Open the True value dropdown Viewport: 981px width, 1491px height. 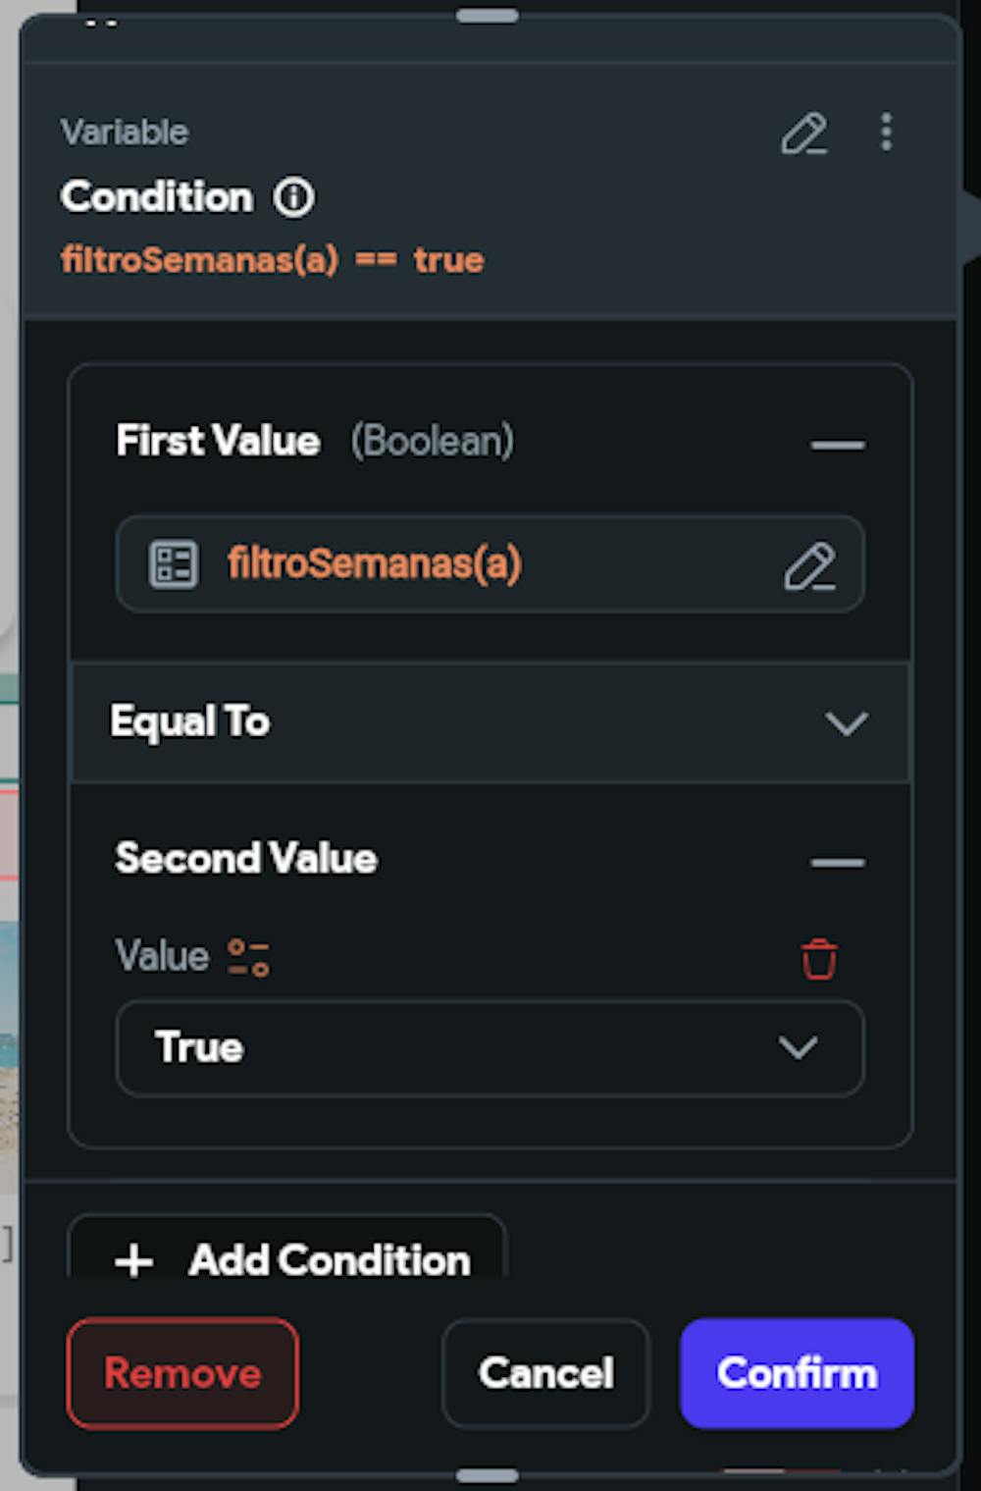[490, 1047]
